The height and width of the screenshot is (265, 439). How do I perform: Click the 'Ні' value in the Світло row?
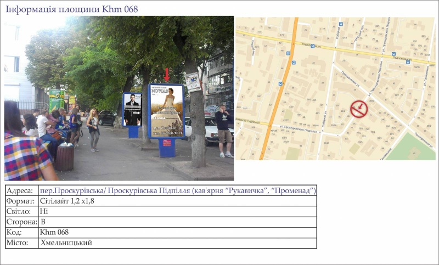pyautogui.click(x=44, y=212)
